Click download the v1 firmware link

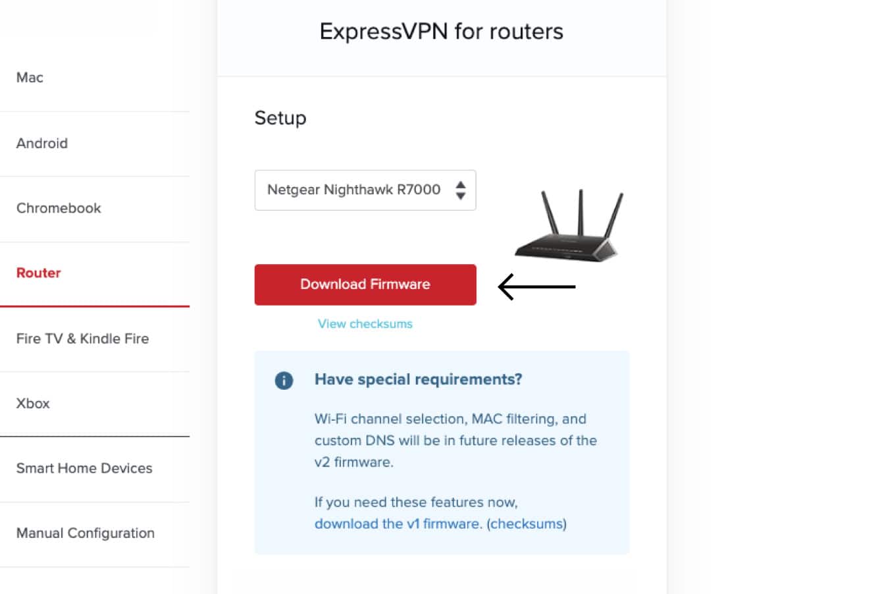[398, 524]
